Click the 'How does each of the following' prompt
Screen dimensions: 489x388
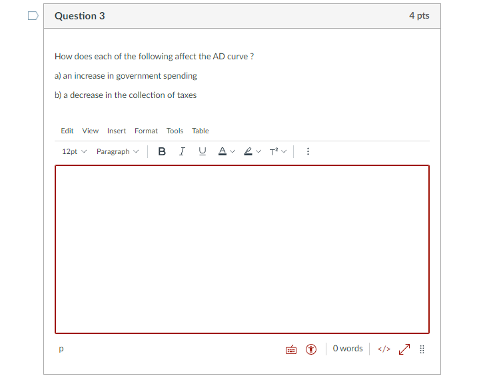point(154,57)
